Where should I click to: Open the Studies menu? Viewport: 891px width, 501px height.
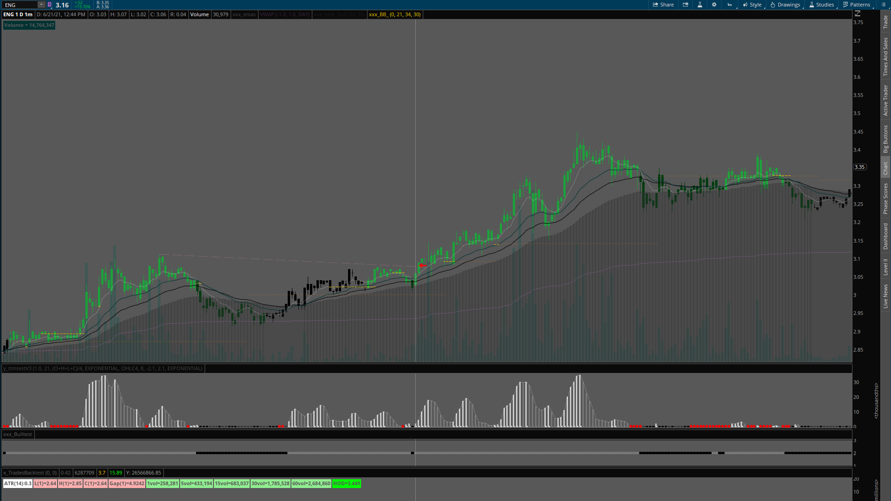pyautogui.click(x=821, y=5)
